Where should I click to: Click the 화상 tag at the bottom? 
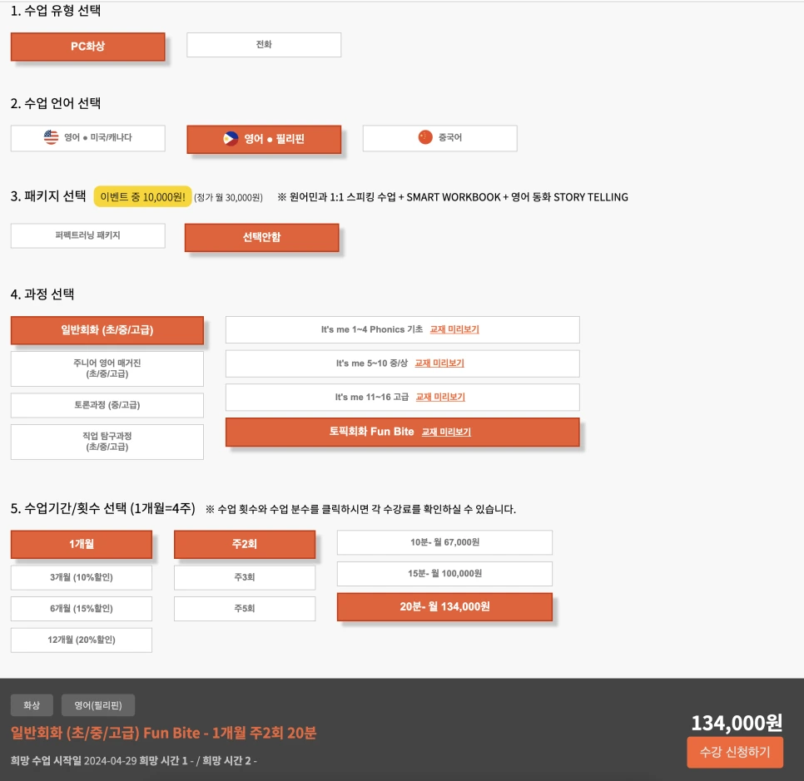(31, 704)
